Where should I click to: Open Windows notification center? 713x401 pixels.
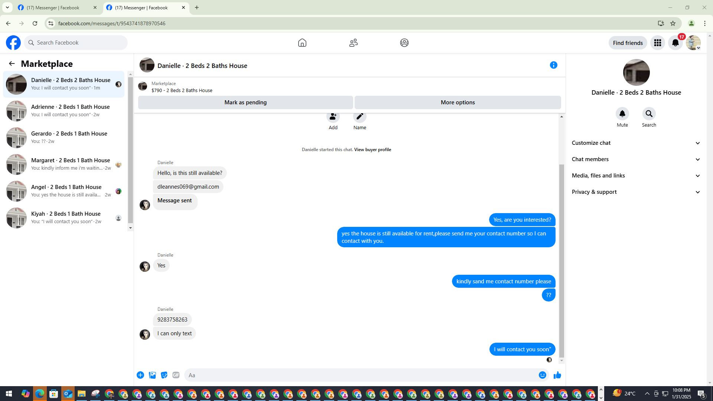click(701, 394)
